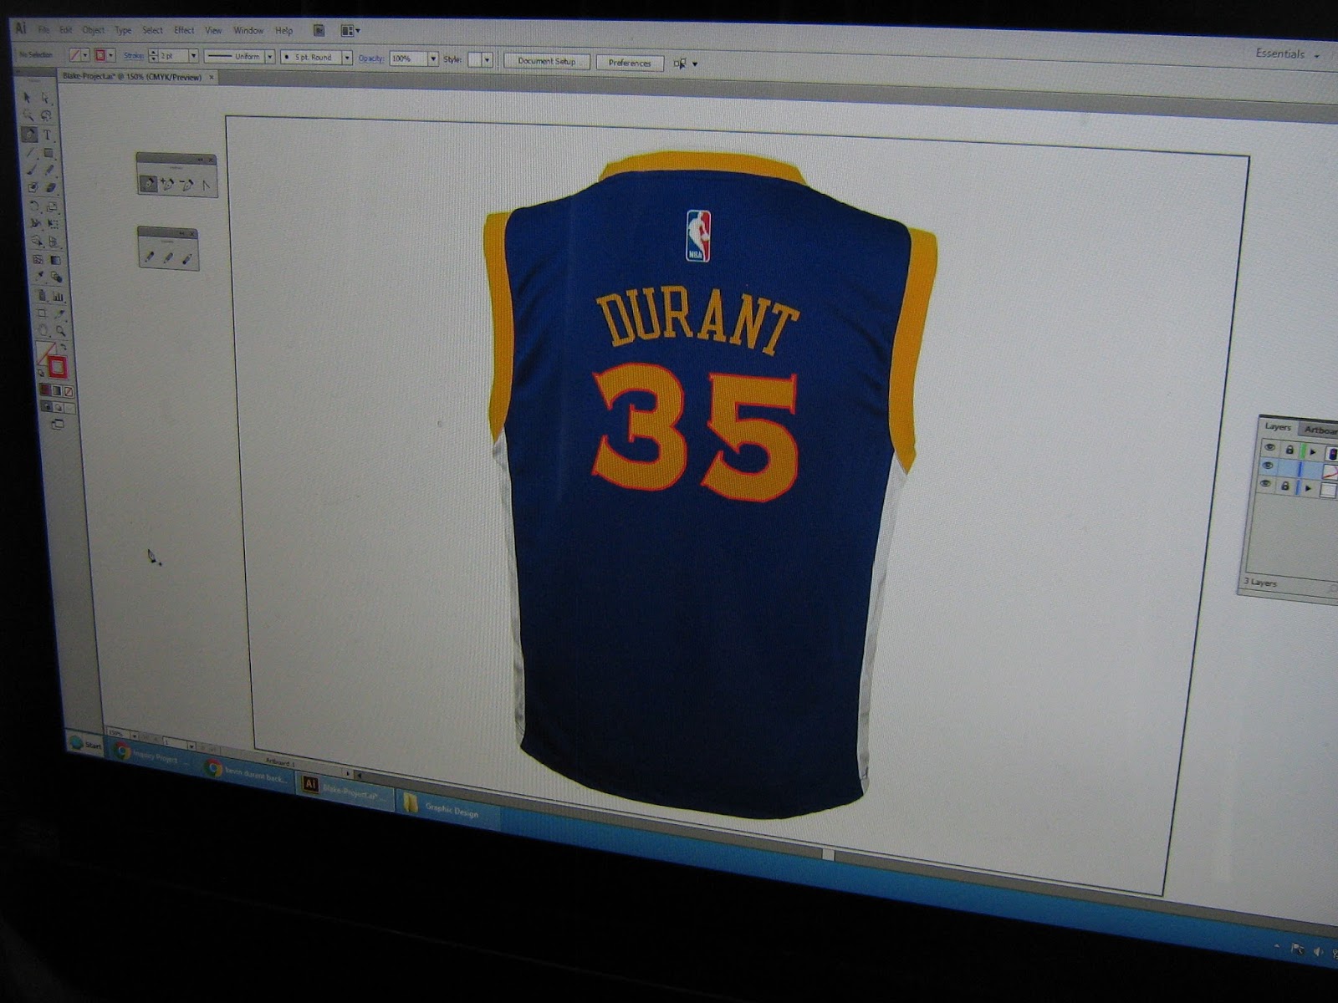The width and height of the screenshot is (1338, 1003).
Task: Select the Pen tool in the toolbox
Action: coord(29,134)
